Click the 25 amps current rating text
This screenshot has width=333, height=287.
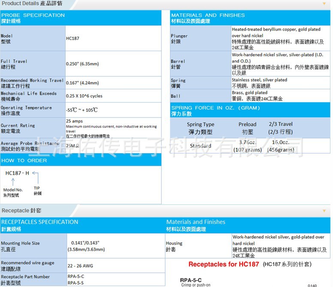[75, 121]
